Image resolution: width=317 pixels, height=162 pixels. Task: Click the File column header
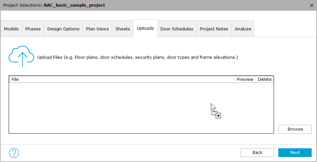(x=122, y=79)
